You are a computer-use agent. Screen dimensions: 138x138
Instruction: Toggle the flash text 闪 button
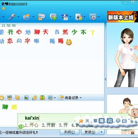110,121
